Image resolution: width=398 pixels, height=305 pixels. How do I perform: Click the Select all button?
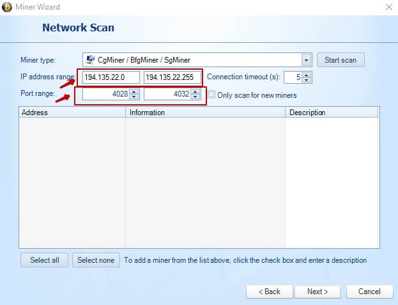pos(45,260)
